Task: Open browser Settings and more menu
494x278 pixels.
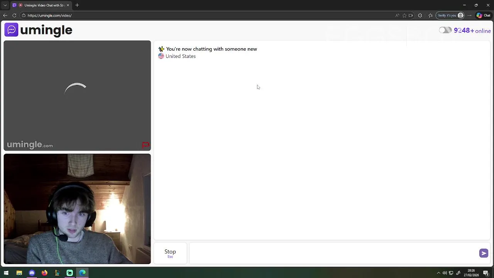Action: tap(469, 15)
